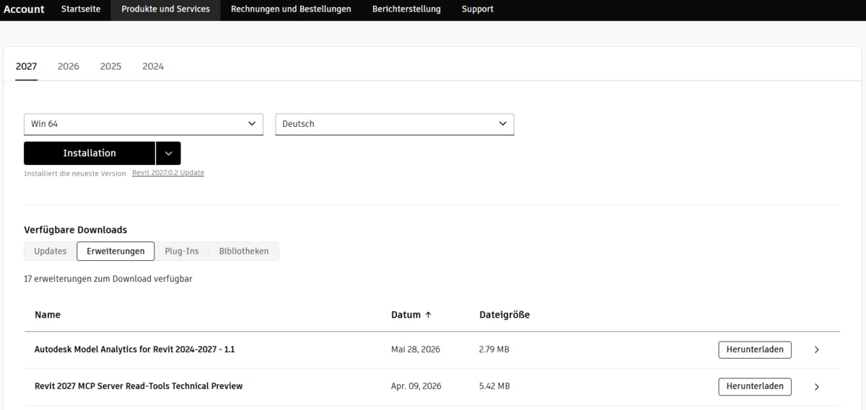866x410 pixels.
Task: Select the Plug-Ins filter tab
Action: (x=182, y=251)
